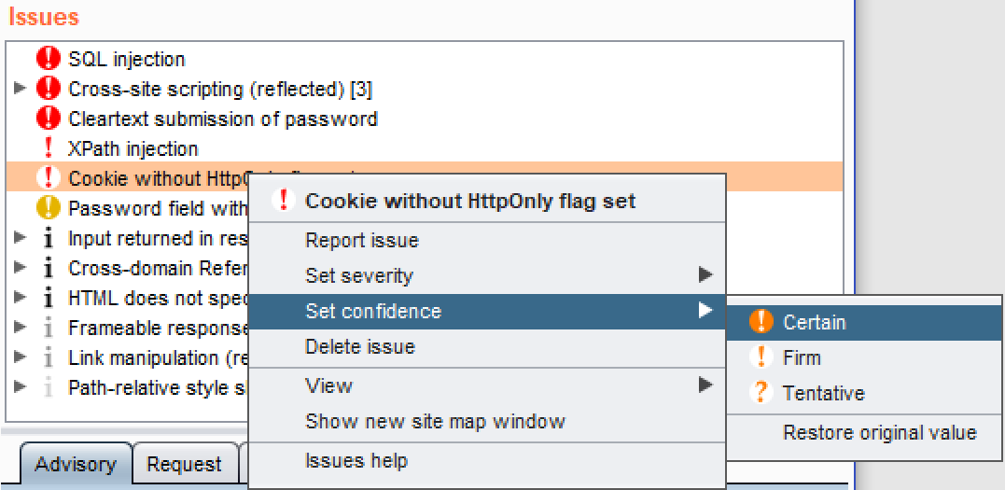Expand the Input returned in response issue
This screenshot has width=1005, height=490.
pyautogui.click(x=20, y=239)
